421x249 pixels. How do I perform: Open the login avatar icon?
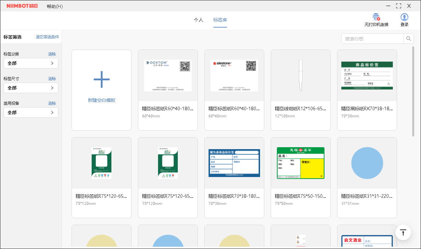click(404, 17)
